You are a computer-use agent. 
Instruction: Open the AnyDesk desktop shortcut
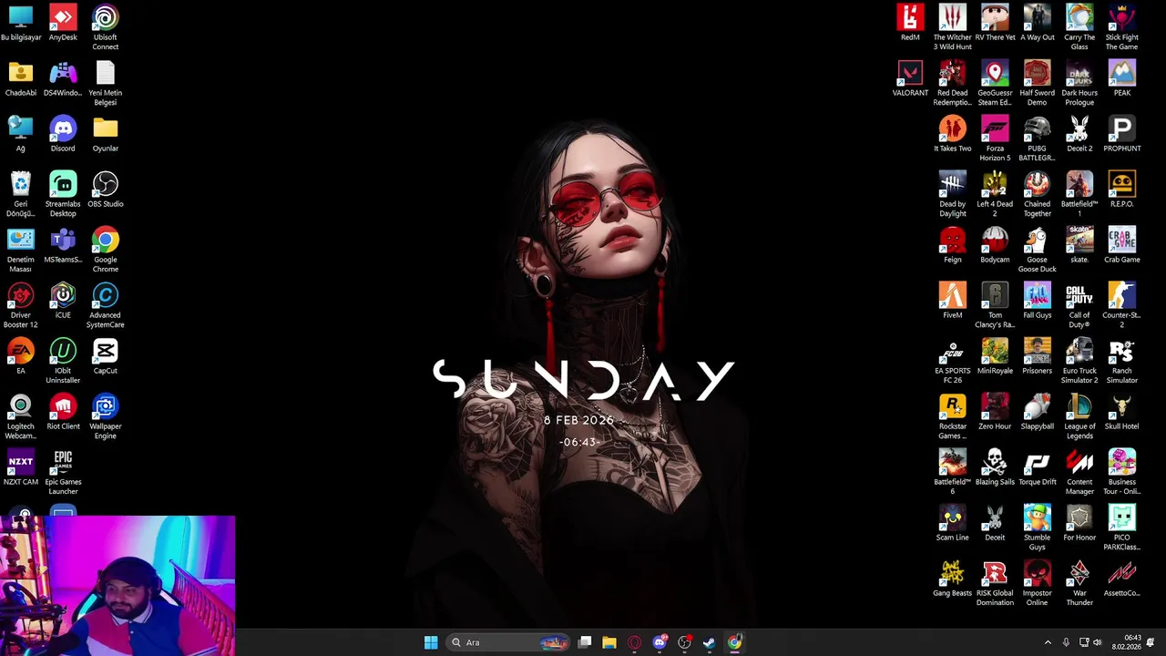click(63, 24)
